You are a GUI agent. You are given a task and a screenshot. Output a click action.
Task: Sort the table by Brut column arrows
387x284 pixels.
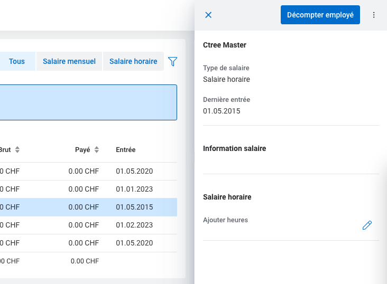tap(17, 150)
